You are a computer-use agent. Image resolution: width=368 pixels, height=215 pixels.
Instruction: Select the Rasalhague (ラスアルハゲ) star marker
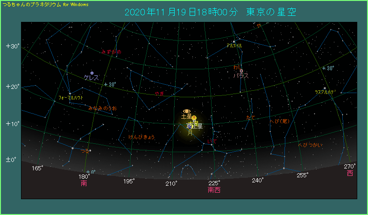325,87
